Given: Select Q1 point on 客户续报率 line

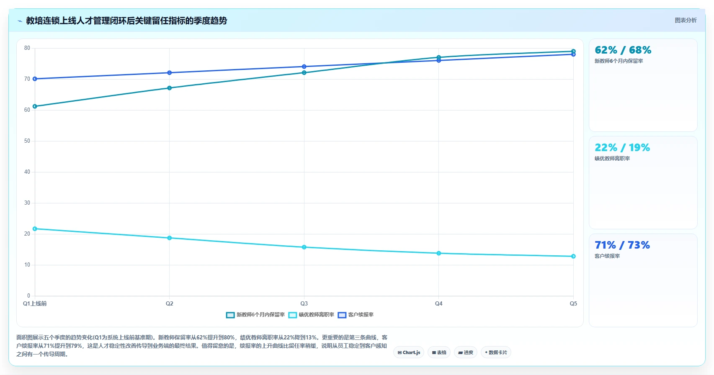Looking at the screenshot, I should coord(35,79).
